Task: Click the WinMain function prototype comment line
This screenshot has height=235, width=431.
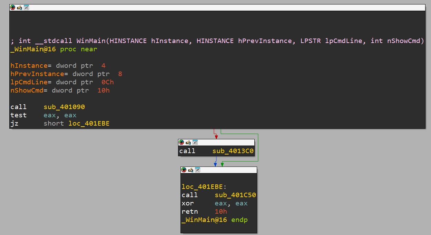Action: [217, 41]
